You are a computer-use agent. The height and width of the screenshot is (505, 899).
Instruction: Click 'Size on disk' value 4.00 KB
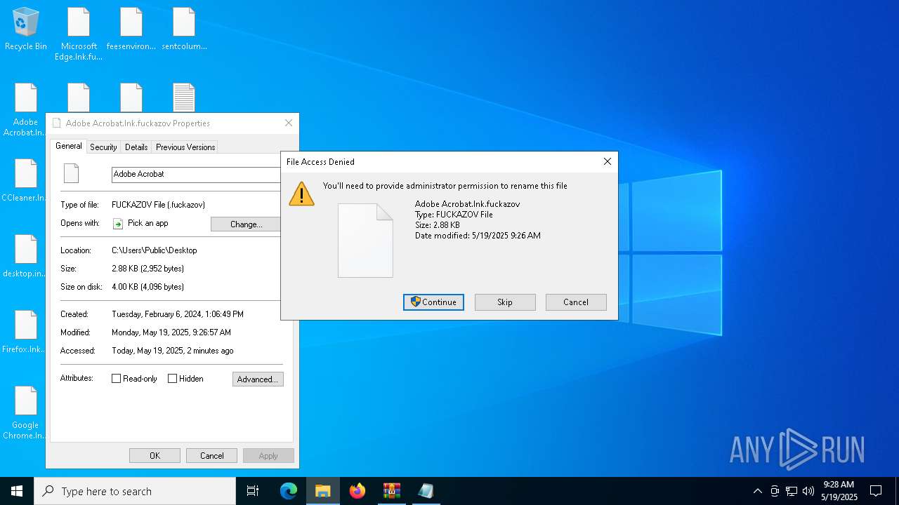coord(147,287)
